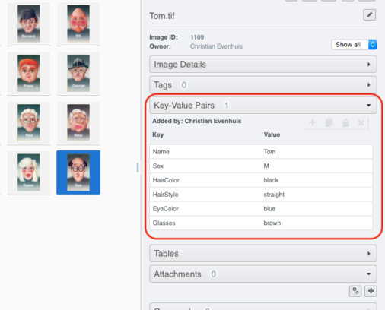Screen dimensions: 385x310
Task: Click the paste key-value pairs clipboard icon
Action: tap(345, 122)
